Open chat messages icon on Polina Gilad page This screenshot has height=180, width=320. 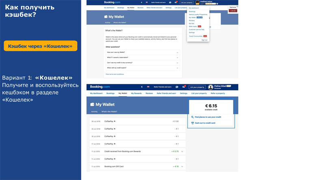(x=177, y=87)
